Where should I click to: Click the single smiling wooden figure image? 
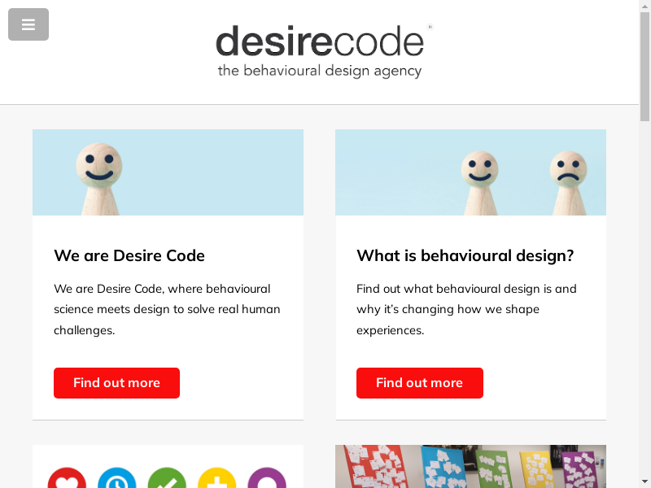168,172
